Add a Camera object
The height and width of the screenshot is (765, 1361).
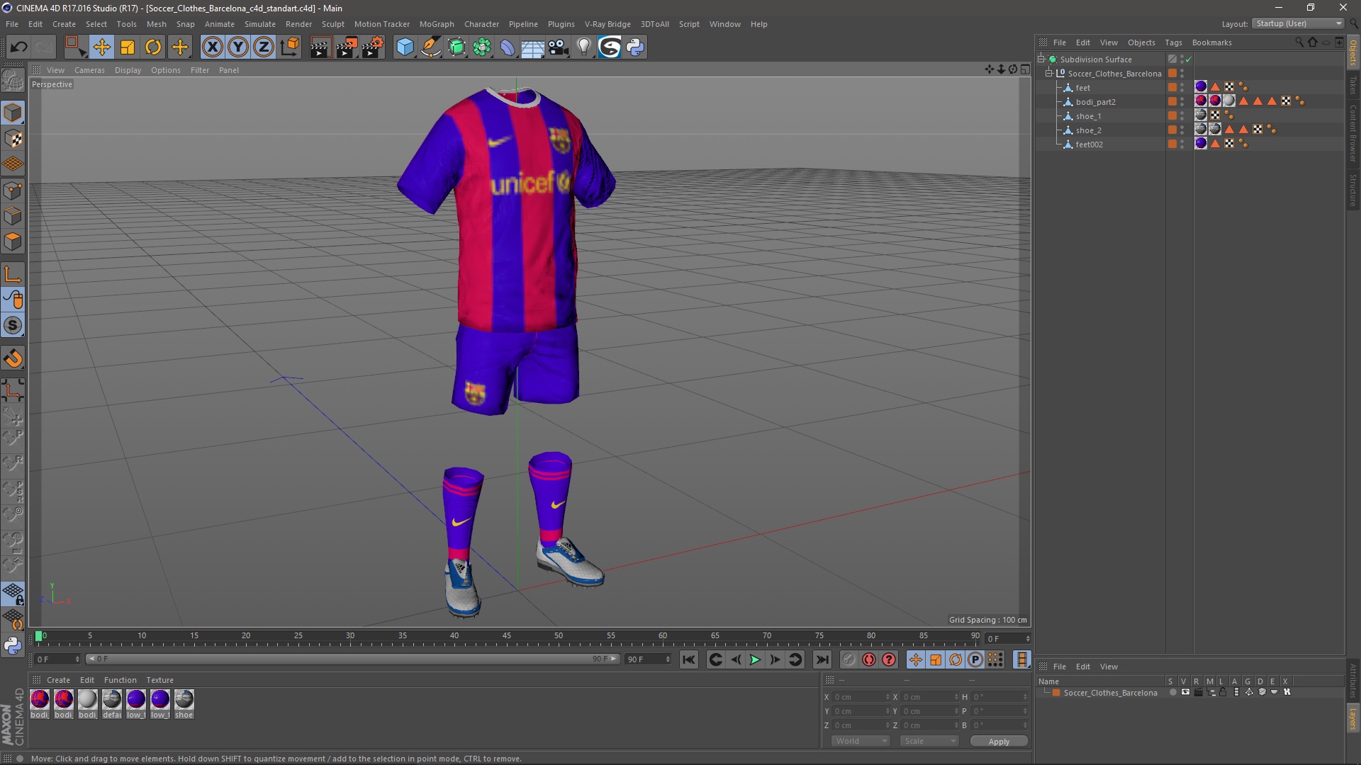tap(558, 47)
